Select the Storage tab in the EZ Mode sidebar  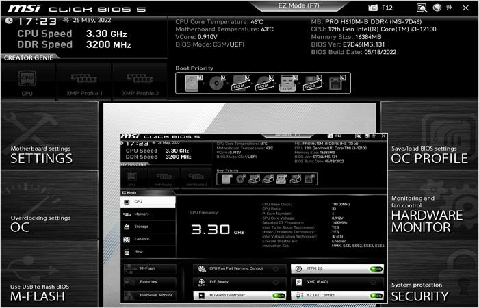click(148, 227)
